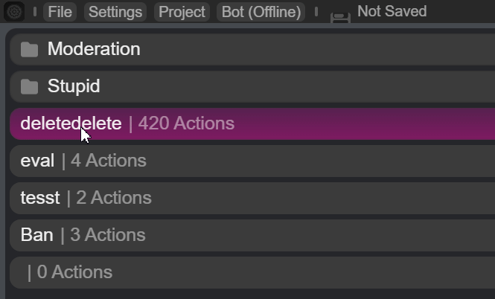Viewport: 495px width, 299px height.
Task: Select the tesst command
Action: tap(252, 198)
